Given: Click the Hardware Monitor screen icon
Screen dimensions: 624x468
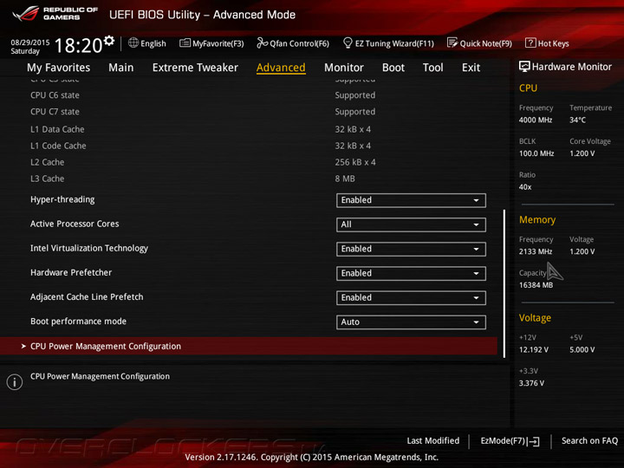Looking at the screenshot, I should click(524, 67).
